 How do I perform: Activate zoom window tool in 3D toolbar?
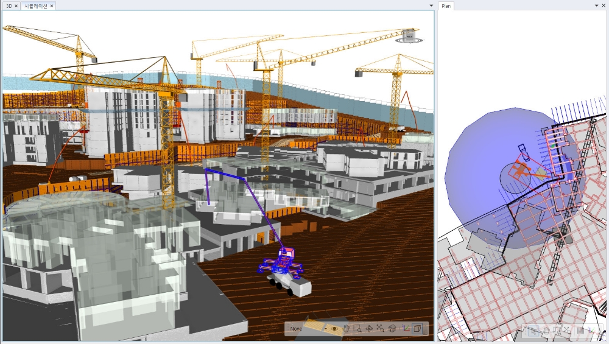[357, 329]
